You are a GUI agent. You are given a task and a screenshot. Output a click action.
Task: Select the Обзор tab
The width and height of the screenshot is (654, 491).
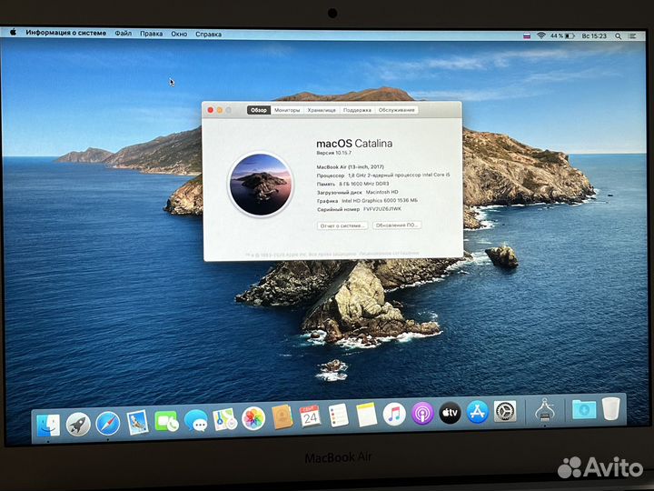pos(259,110)
